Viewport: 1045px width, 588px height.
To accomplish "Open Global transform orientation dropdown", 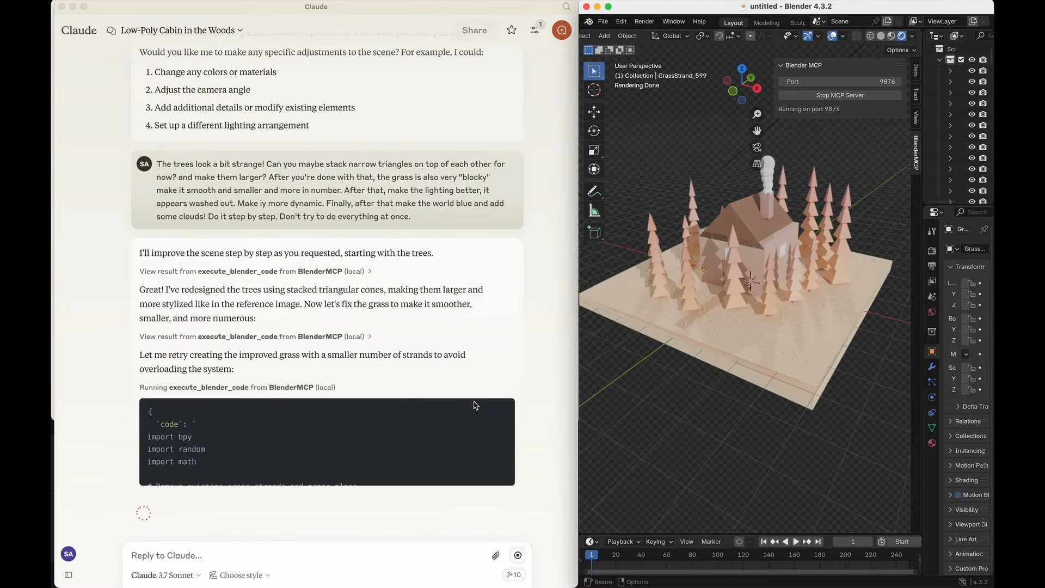I will (671, 36).
